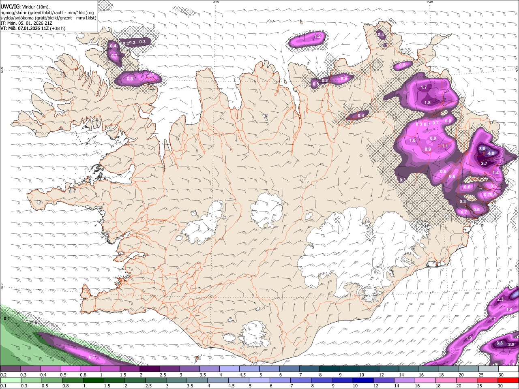Select the top legend swatch between 25 and 30
This screenshot has width=519, height=389.
[x=488, y=369]
